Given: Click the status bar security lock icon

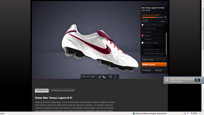Looking at the screenshot, I should 185,113.
